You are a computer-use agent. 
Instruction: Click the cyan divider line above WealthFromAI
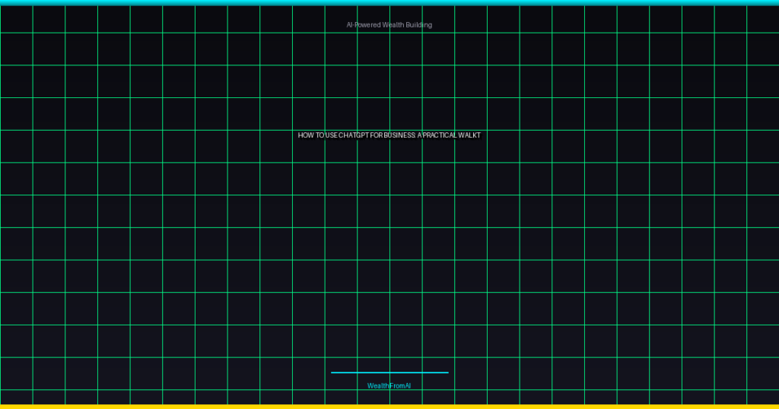(x=389, y=373)
